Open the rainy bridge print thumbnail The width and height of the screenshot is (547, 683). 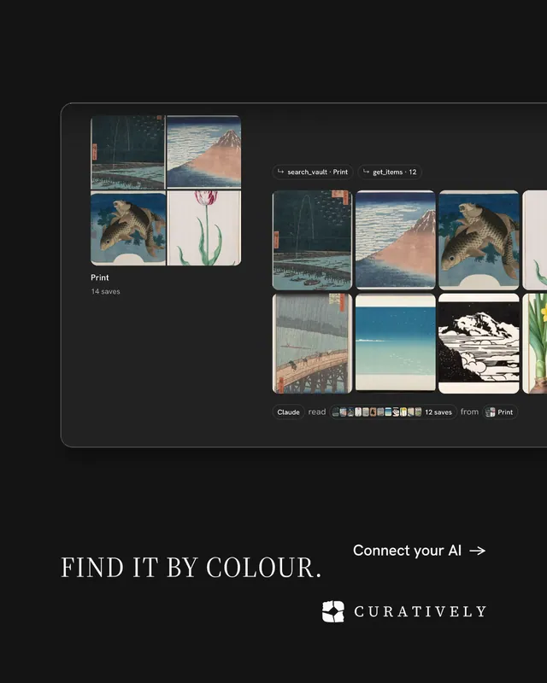point(312,343)
